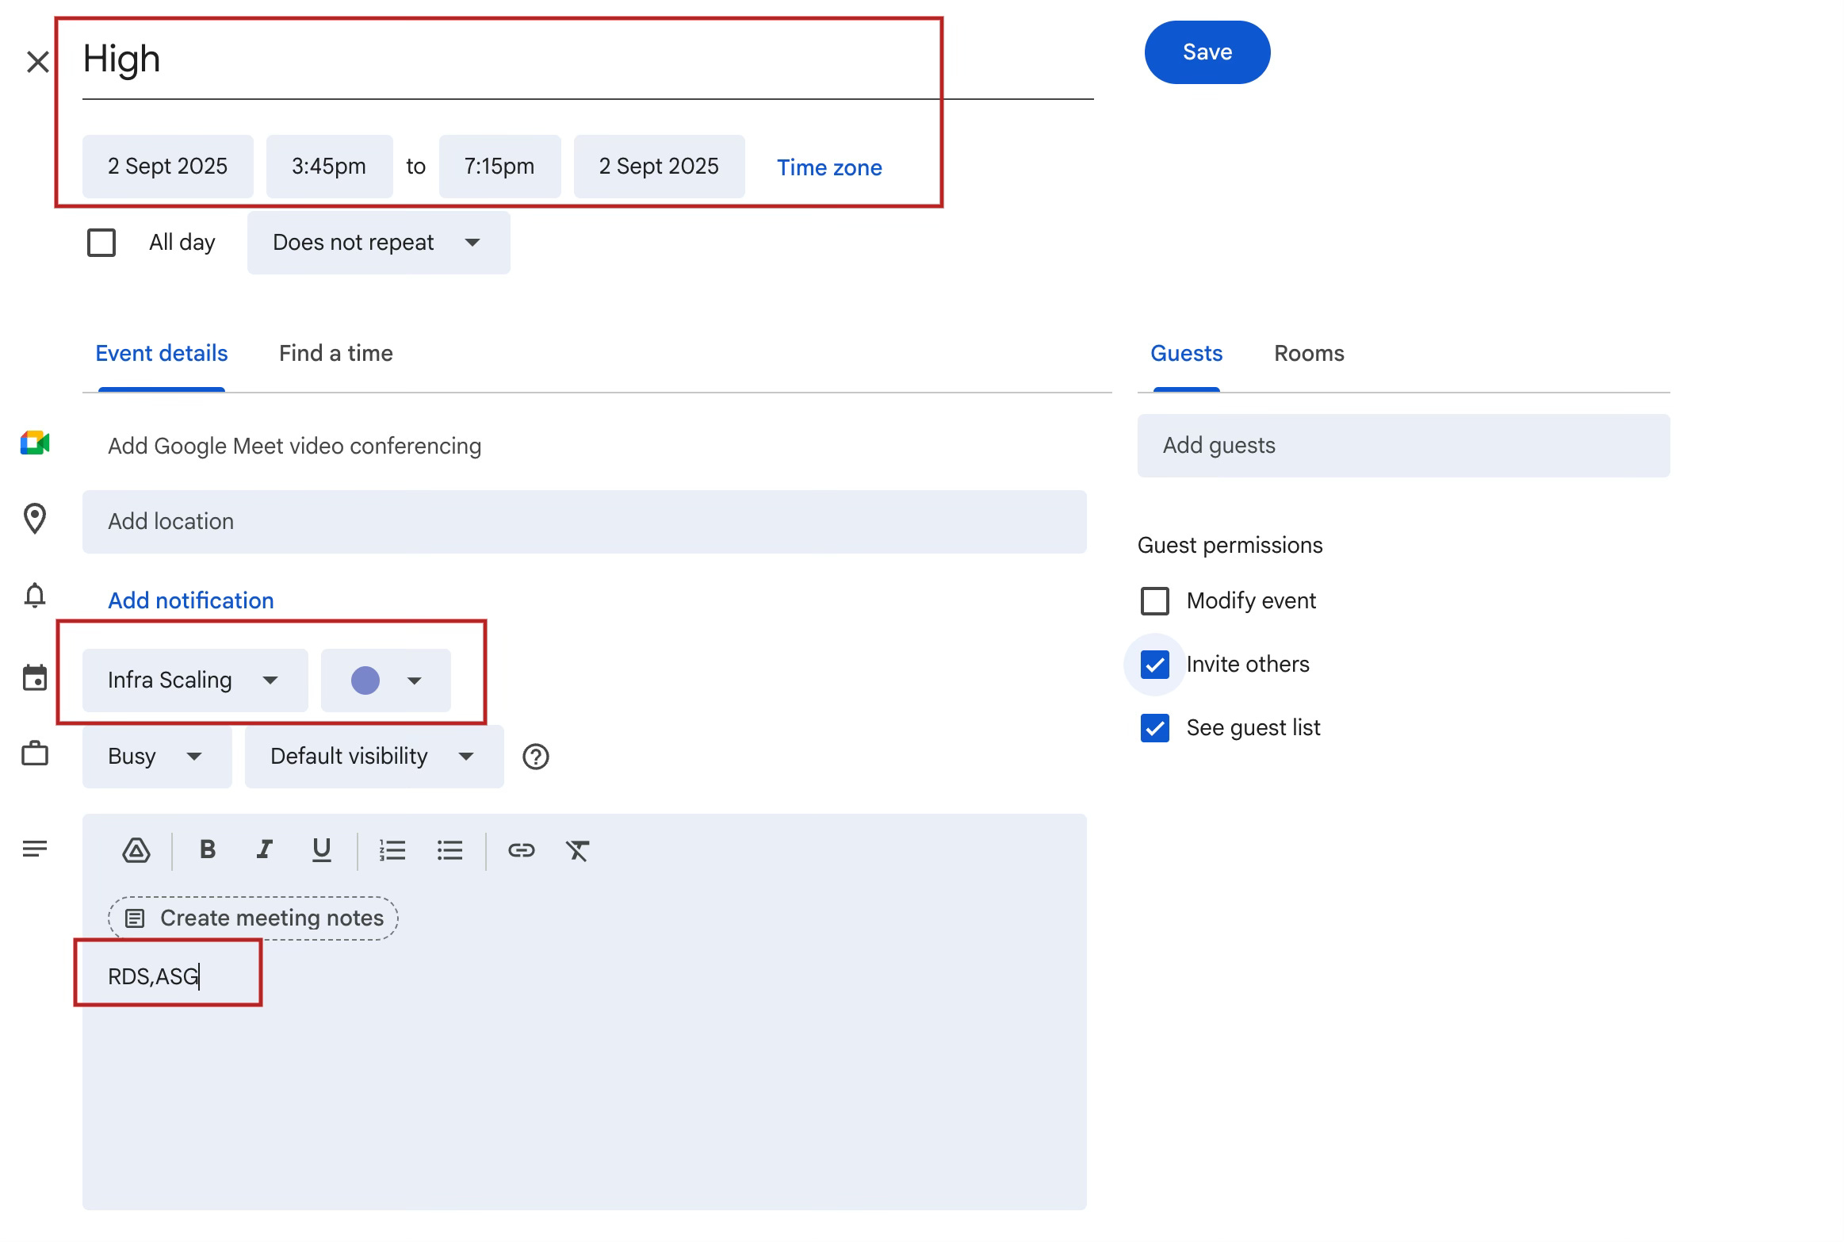Open the visibility help question icon
1844x1242 pixels.
tap(536, 757)
